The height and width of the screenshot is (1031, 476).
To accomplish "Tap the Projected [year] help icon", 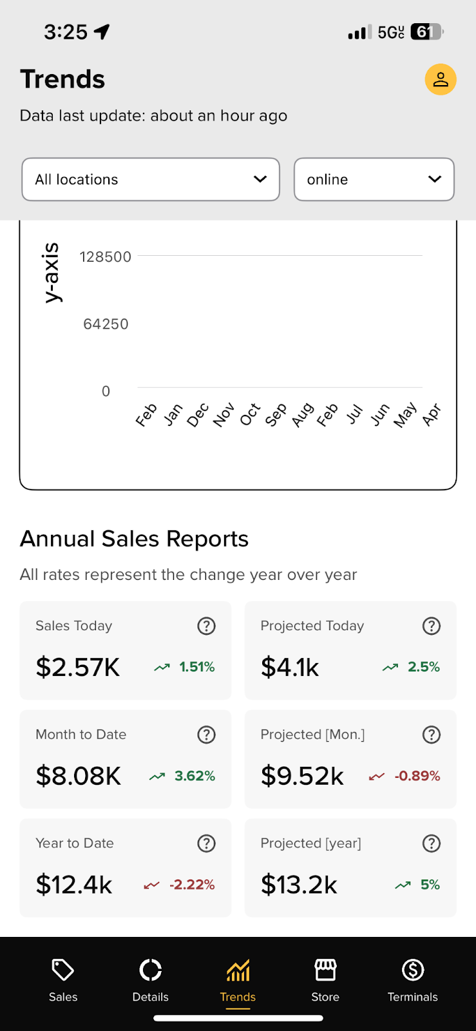I will (x=431, y=843).
